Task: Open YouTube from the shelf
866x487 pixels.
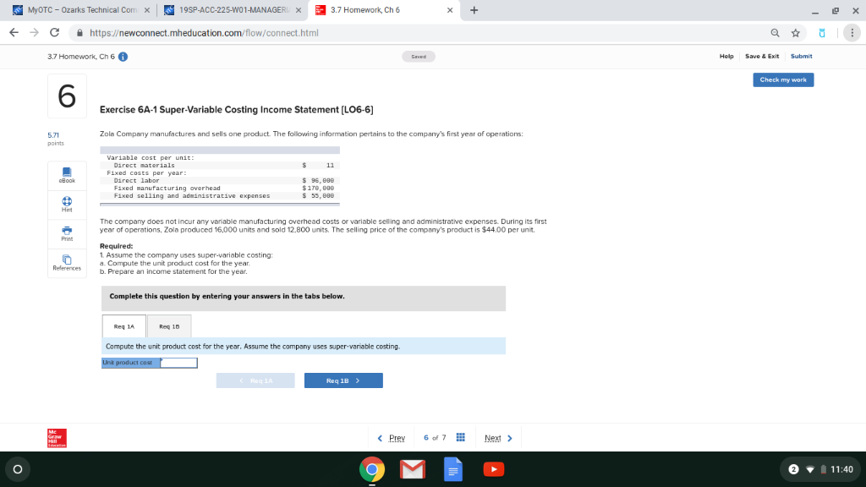Action: [494, 469]
